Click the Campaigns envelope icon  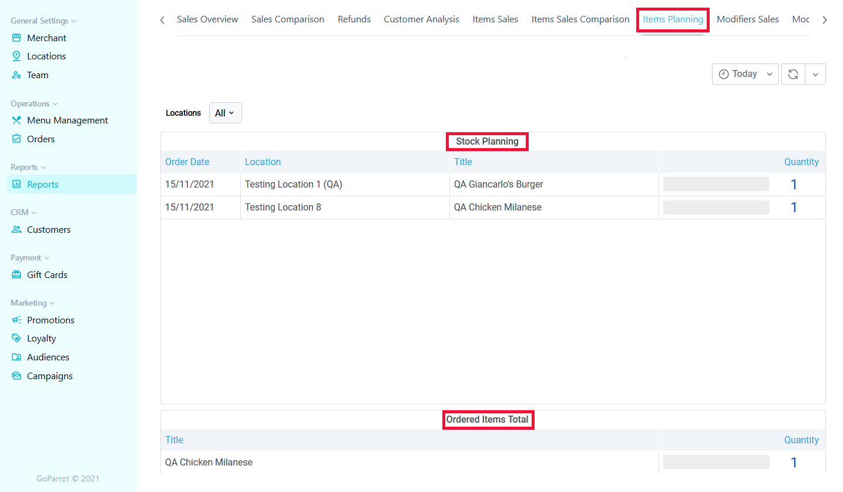16,376
